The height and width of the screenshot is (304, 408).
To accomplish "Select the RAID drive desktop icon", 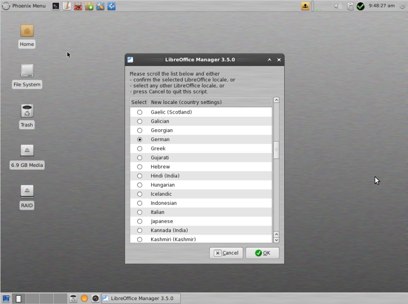I will pyautogui.click(x=27, y=197).
